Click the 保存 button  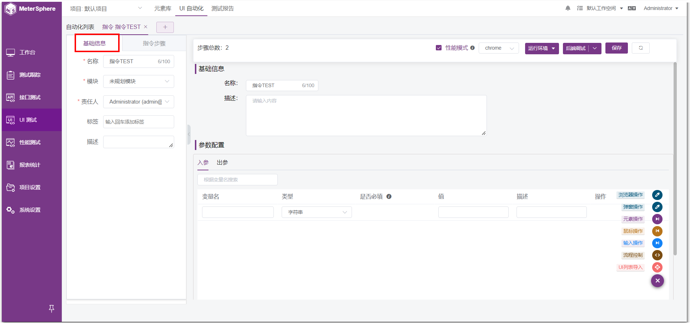click(x=616, y=48)
